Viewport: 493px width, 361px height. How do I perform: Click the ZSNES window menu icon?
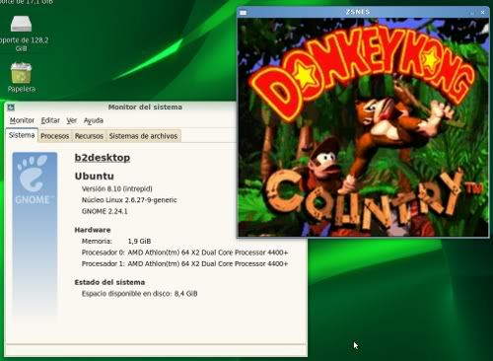pyautogui.click(x=244, y=13)
